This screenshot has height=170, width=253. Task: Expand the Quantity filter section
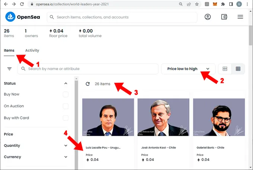(66, 146)
